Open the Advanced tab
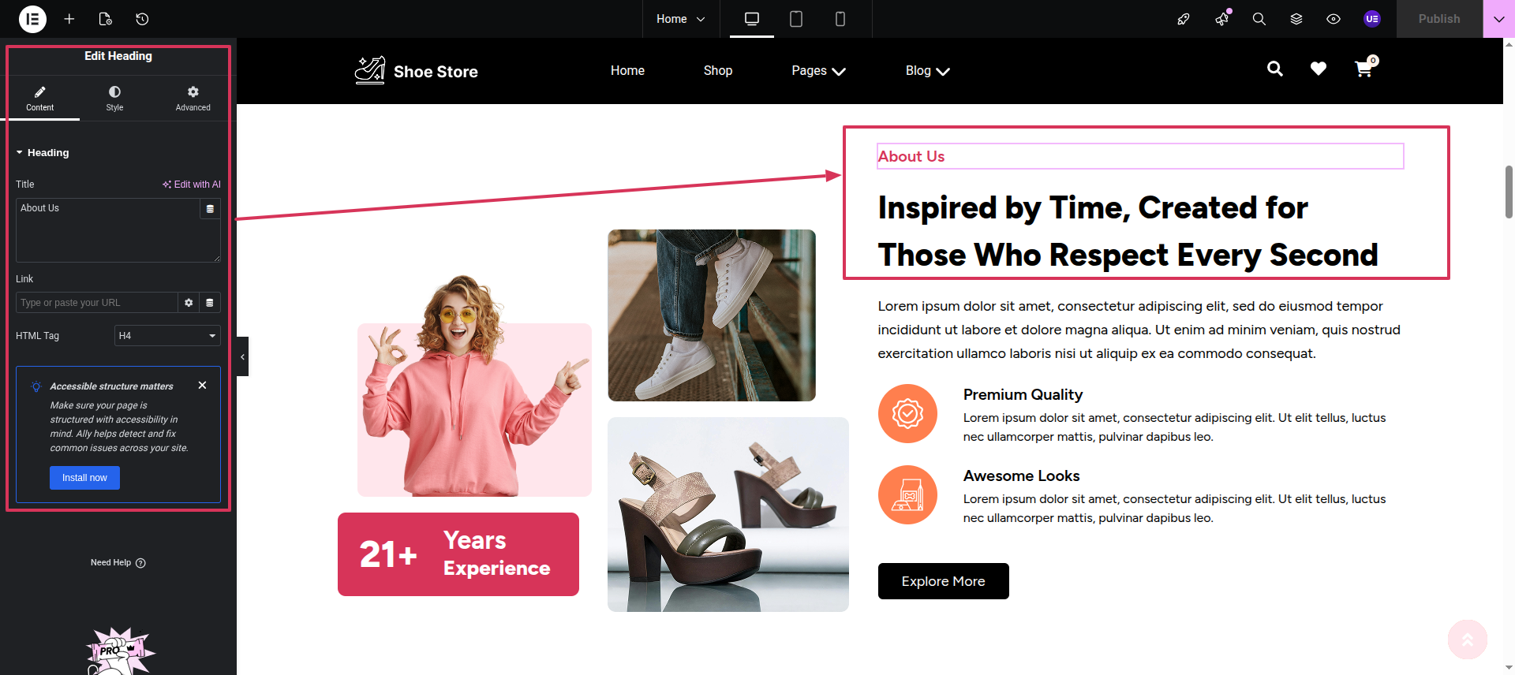 coord(193,99)
